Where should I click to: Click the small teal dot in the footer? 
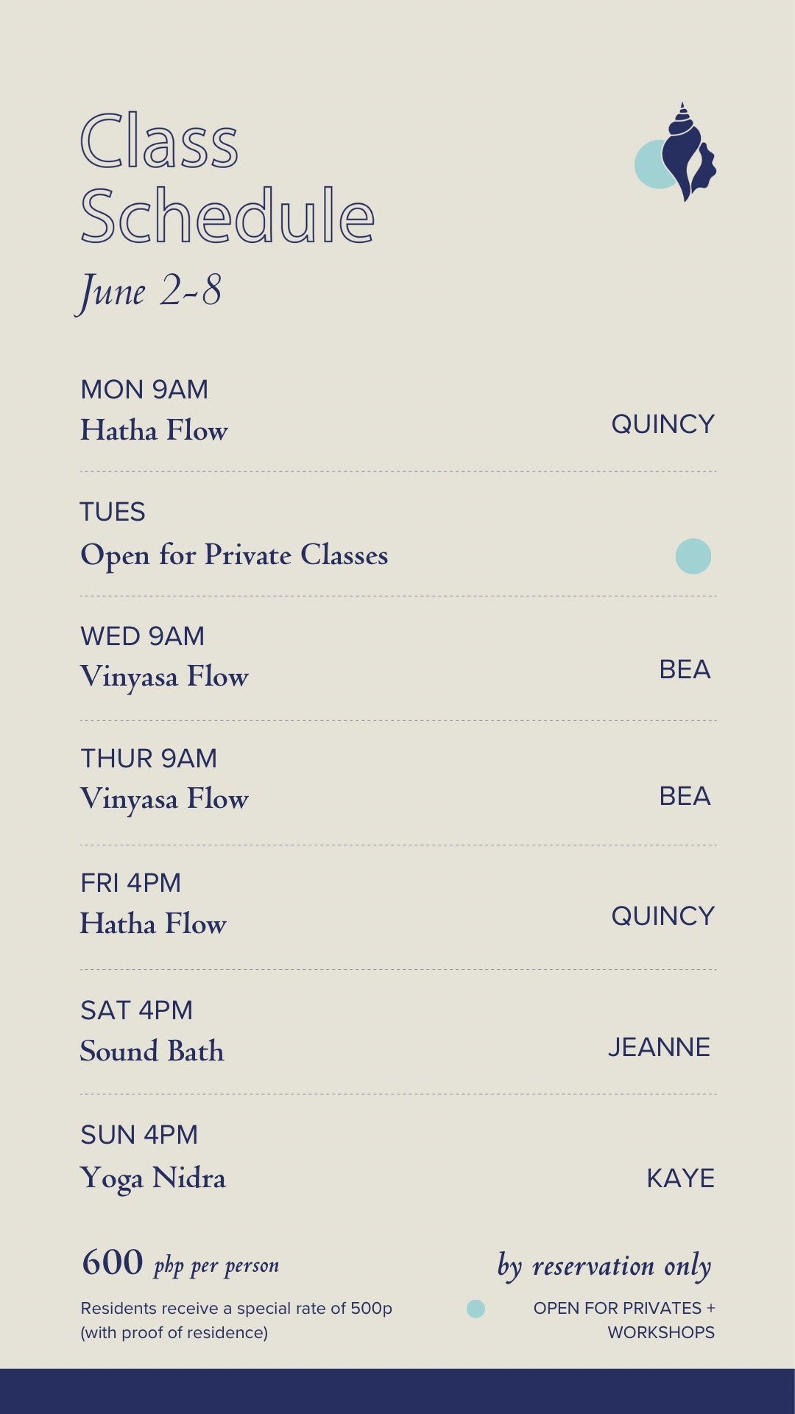coord(476,1309)
